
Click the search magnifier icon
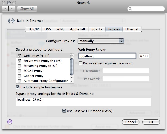[x=130, y=9]
